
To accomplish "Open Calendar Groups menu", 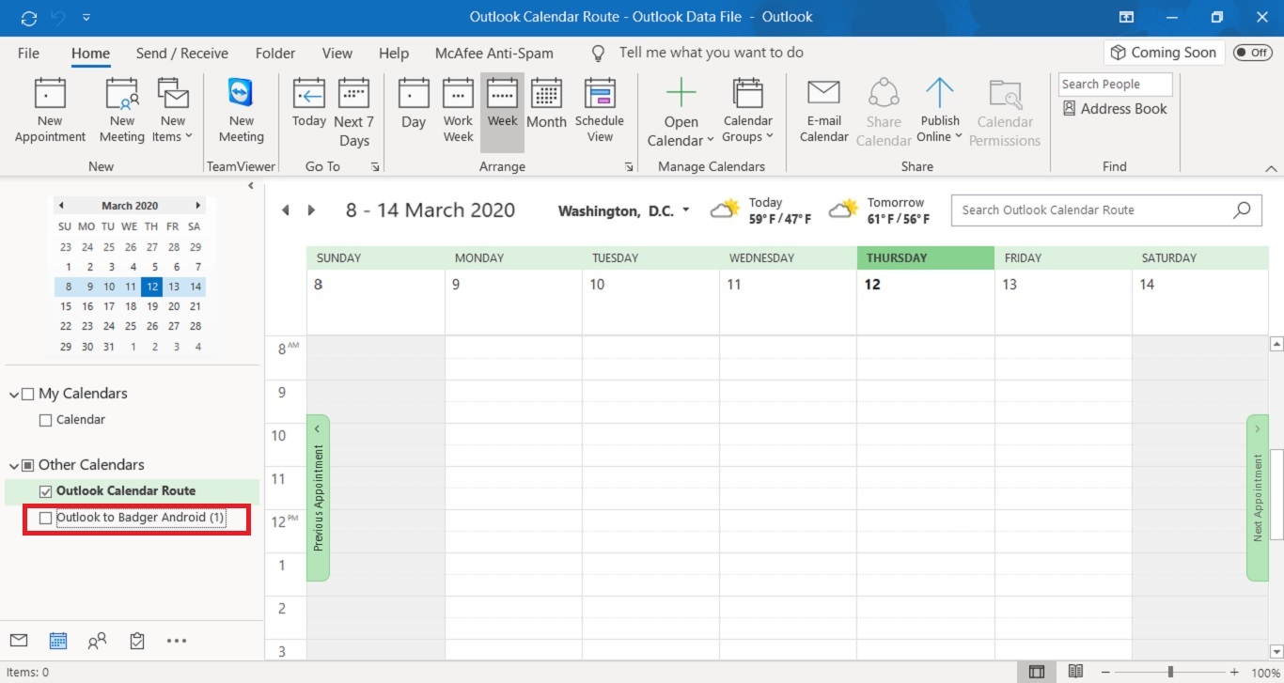I will pos(748,111).
